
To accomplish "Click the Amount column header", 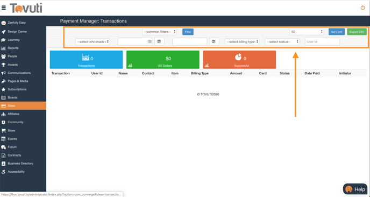I will tap(236, 73).
